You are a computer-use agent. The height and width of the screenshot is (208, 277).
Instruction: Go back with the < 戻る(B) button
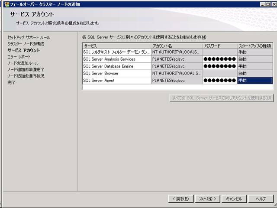tap(181, 199)
